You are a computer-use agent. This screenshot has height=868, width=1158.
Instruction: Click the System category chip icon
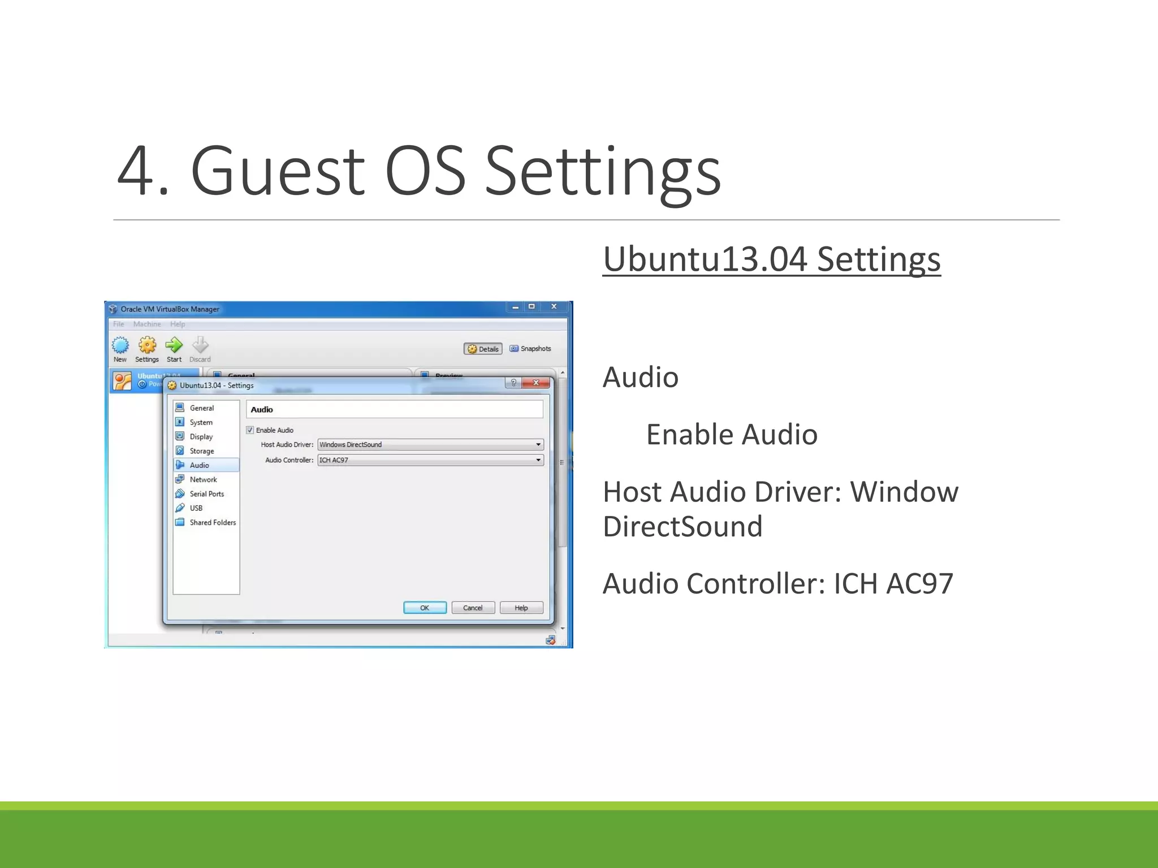[x=180, y=422]
